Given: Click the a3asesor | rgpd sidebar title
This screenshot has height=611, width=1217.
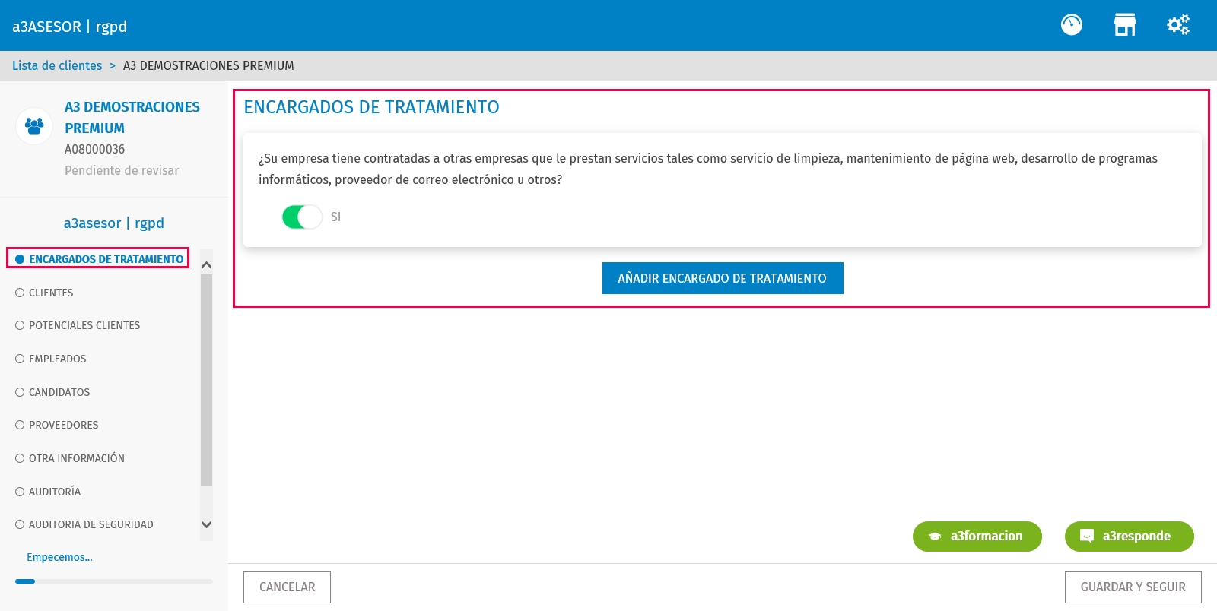Looking at the screenshot, I should coord(114,223).
